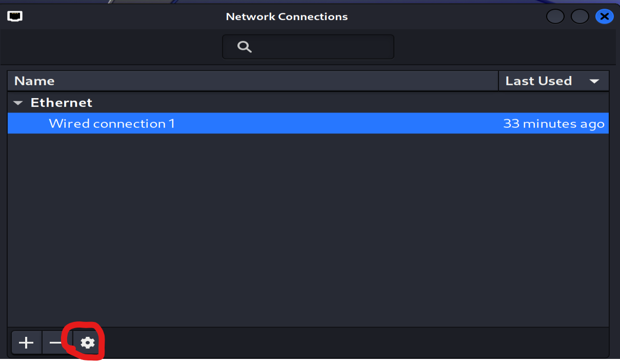Click the "Network Connections" window title

click(x=287, y=16)
